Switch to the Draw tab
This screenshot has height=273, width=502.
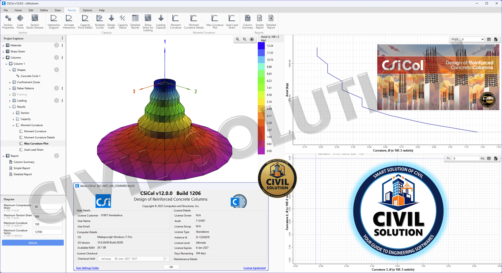pyautogui.click(x=58, y=10)
